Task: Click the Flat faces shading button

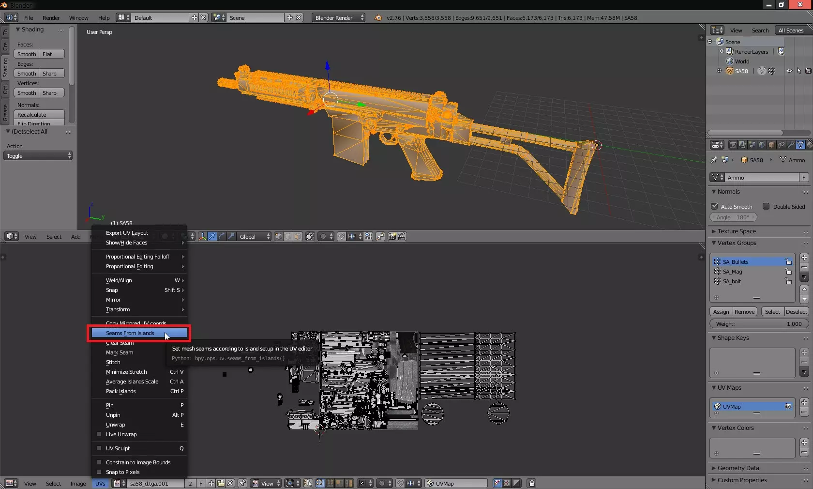Action: click(52, 54)
